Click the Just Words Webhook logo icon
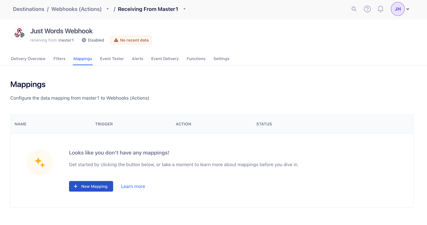 point(19,33)
